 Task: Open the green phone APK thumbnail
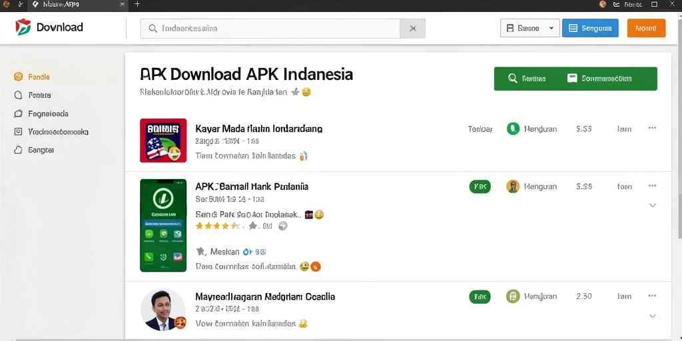coord(163,225)
